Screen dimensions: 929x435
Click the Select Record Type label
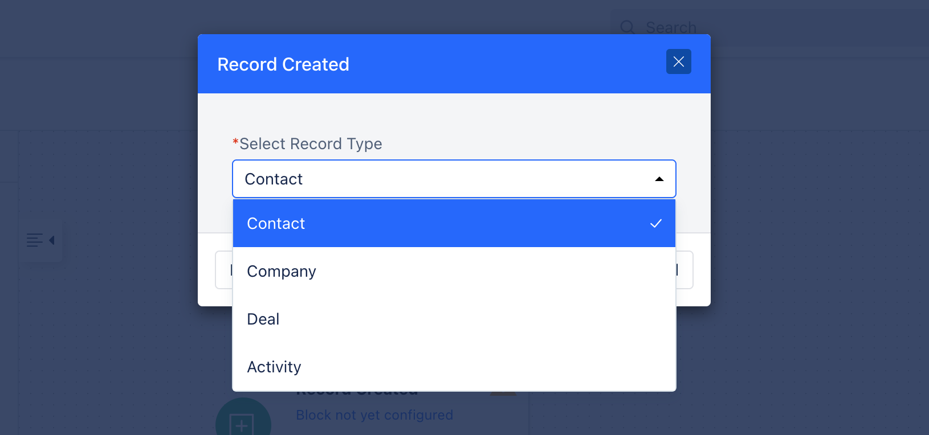[x=311, y=144]
